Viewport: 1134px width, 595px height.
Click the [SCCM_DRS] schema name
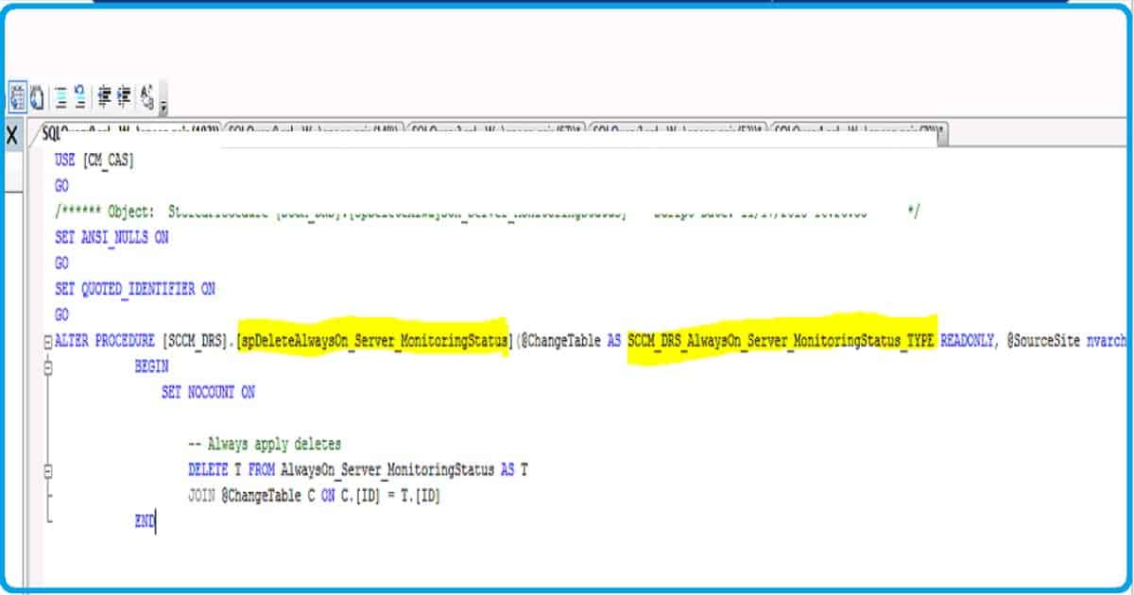click(197, 341)
